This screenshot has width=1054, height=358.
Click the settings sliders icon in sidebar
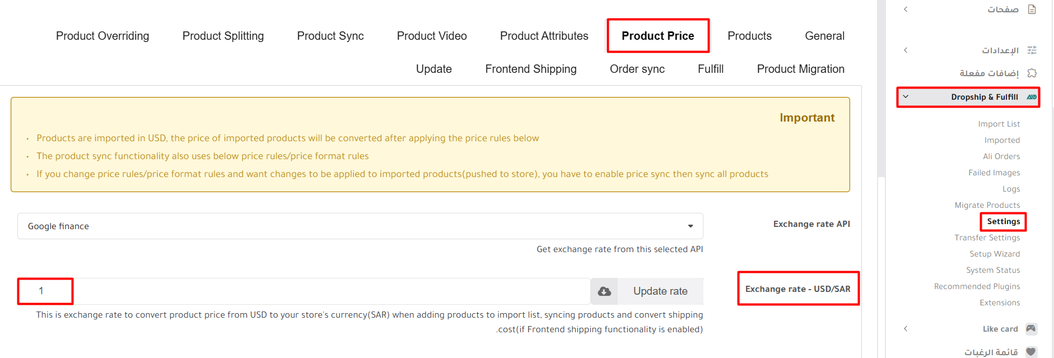(1032, 50)
